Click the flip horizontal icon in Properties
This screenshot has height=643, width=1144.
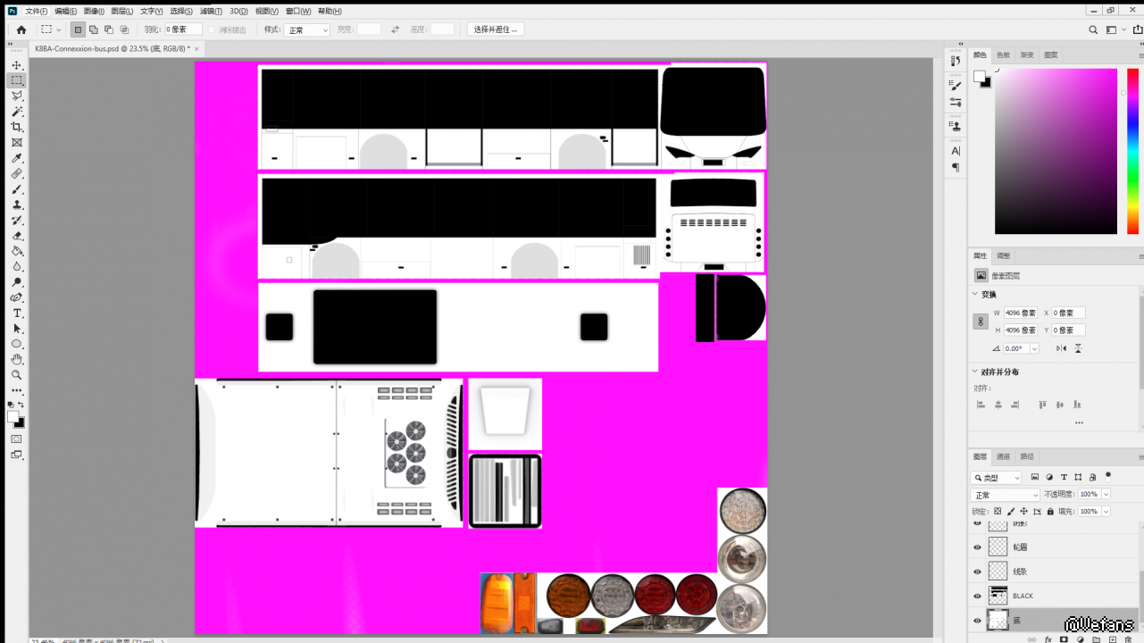(1061, 348)
